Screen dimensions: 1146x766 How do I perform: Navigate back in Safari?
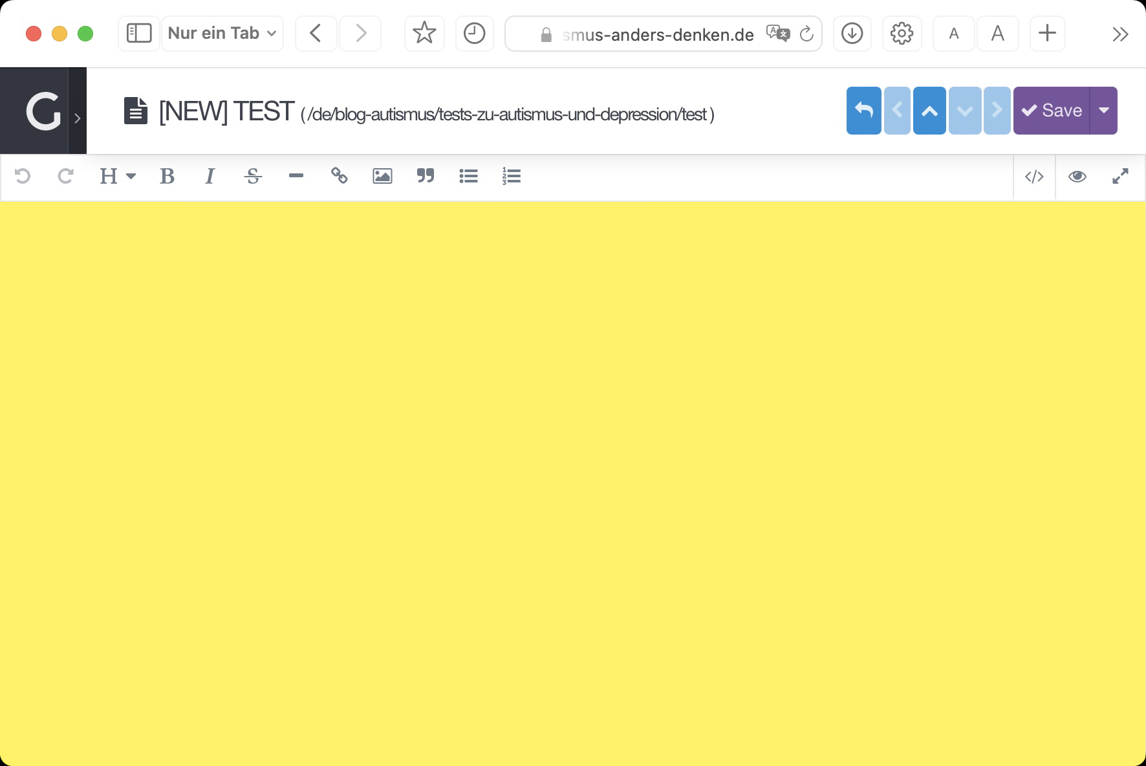click(x=316, y=33)
